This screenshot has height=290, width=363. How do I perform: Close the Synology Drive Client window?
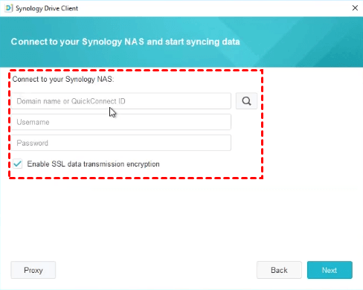355,8
